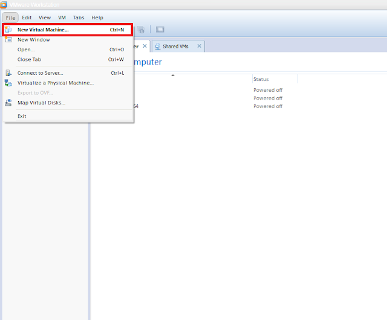The width and height of the screenshot is (387, 320).
Task: Click the Ctrl+W shortcut label
Action: pos(116,59)
